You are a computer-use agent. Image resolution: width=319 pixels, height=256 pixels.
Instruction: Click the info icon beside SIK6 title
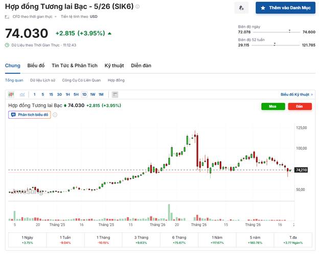(x=138, y=7)
